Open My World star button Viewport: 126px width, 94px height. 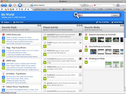pyautogui.click(x=20, y=5)
